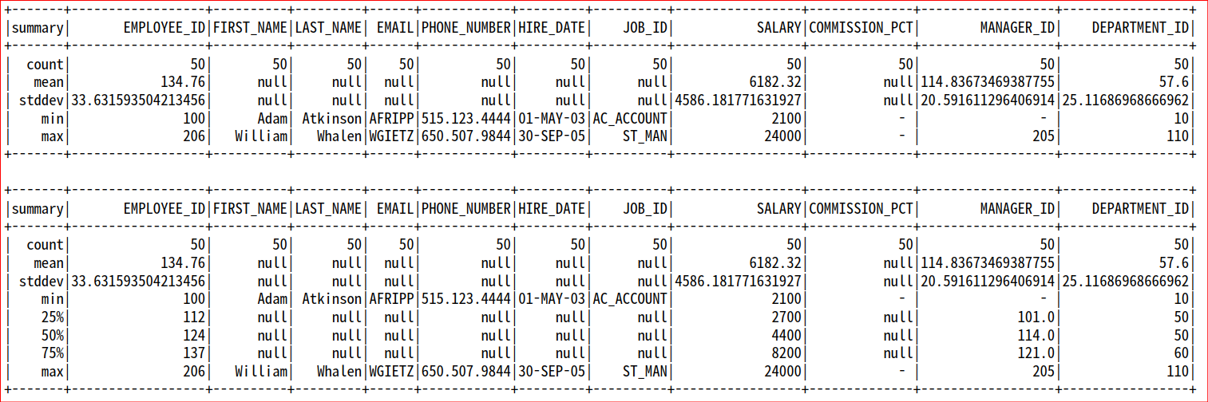Select mean EMPLOYEE_ID 134.76 in upper table
This screenshot has width=1208, height=402.
184,81
